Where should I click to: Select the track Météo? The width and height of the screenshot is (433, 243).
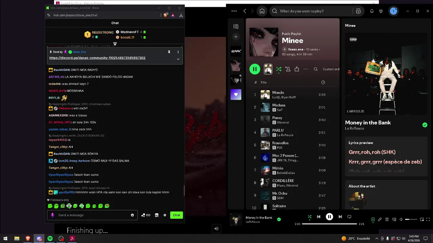pyautogui.click(x=293, y=170)
